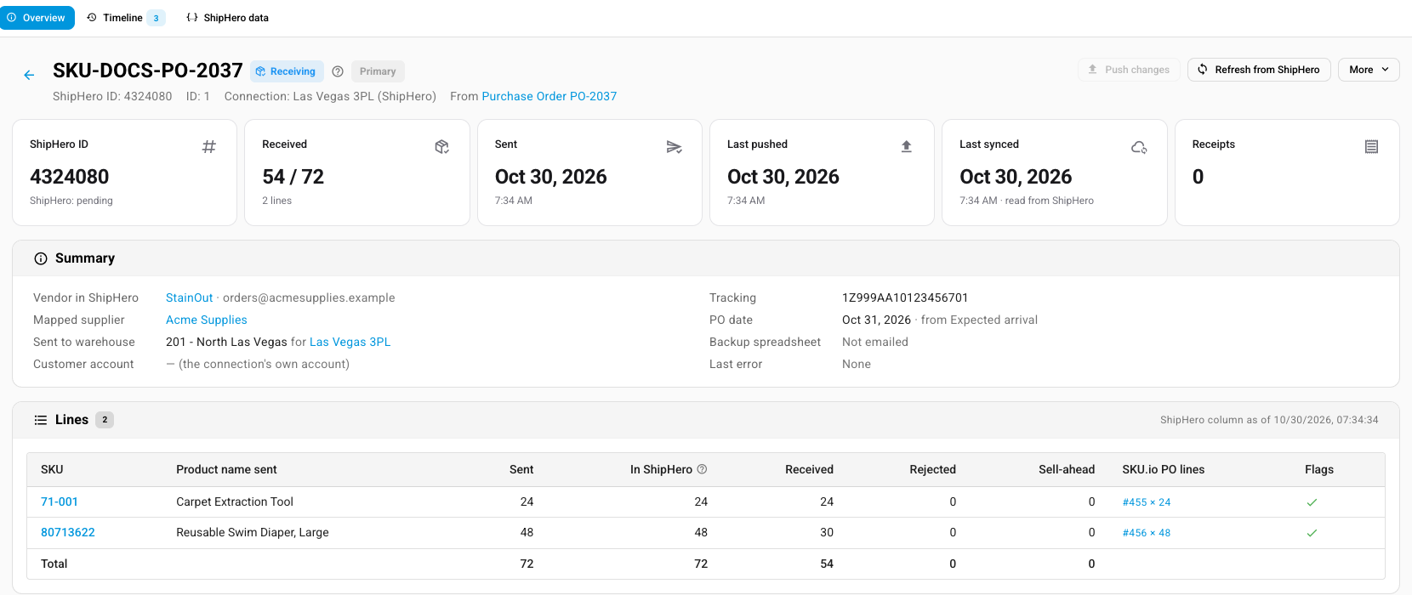
Task: Open the Acme Supplies supplier link
Action: click(x=207, y=320)
